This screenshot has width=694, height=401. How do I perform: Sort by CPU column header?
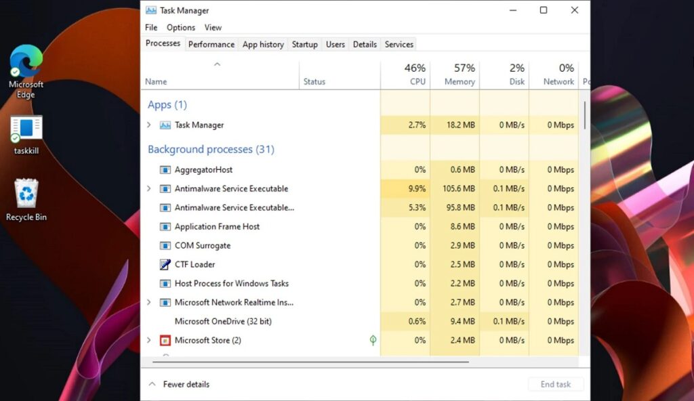(x=405, y=75)
